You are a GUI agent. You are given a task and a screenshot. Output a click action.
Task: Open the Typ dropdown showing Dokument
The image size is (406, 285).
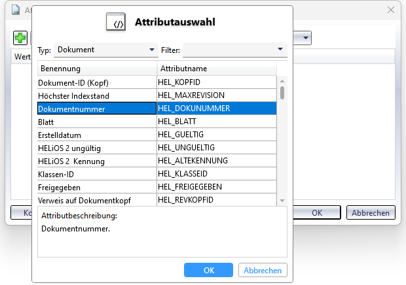tap(105, 50)
